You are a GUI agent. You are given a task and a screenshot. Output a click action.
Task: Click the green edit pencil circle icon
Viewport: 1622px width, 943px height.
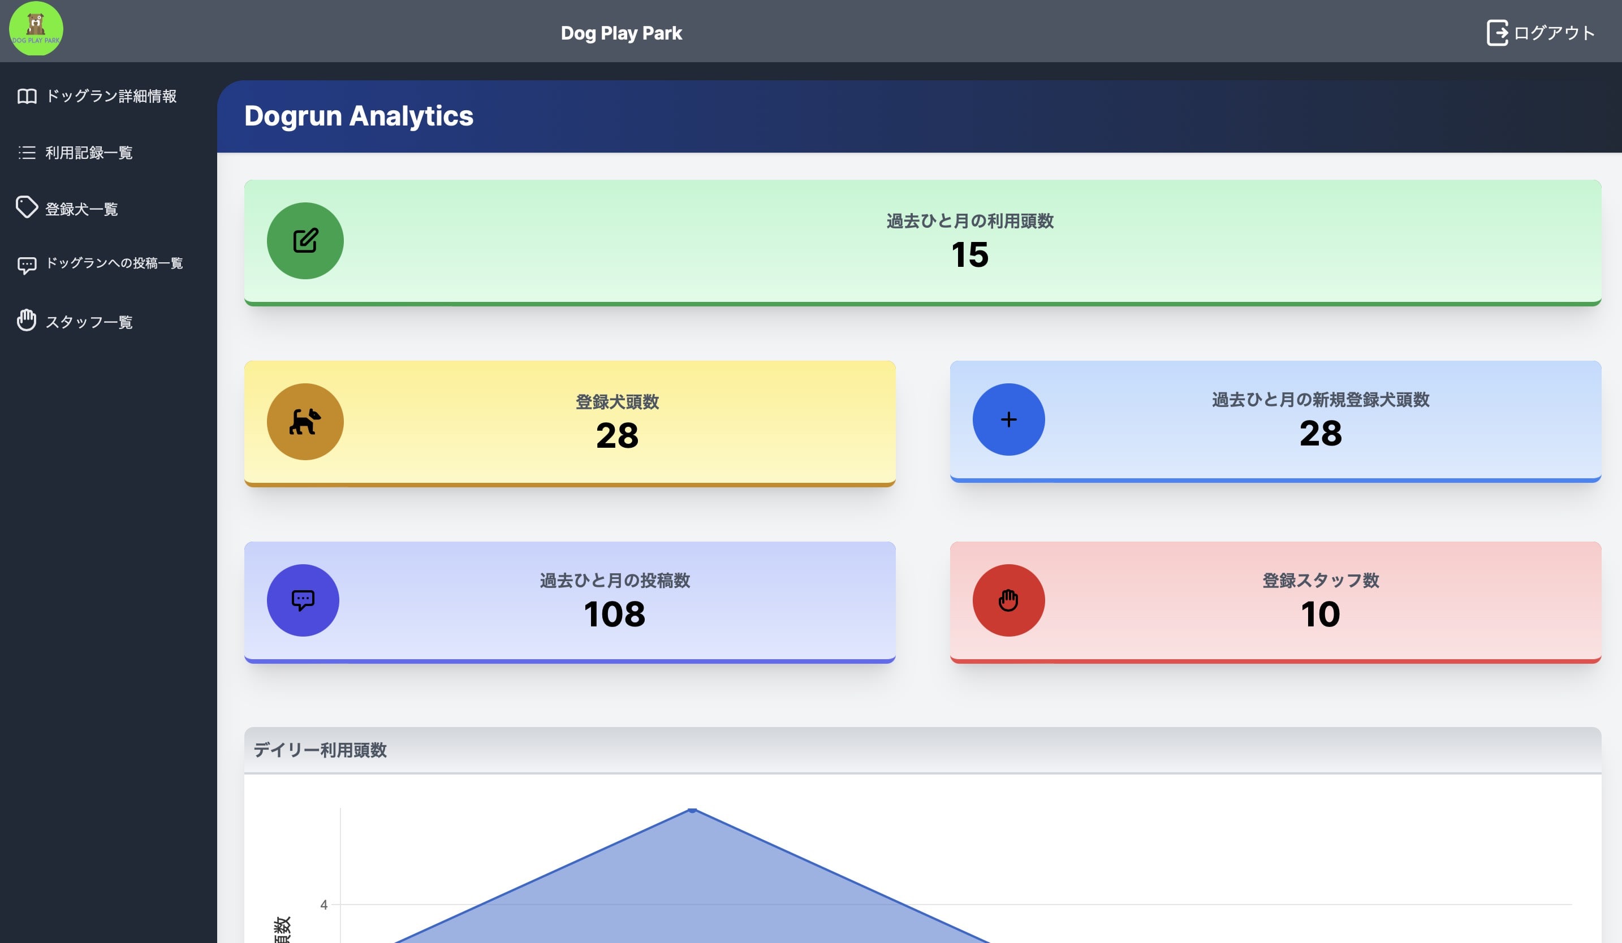[x=305, y=241]
